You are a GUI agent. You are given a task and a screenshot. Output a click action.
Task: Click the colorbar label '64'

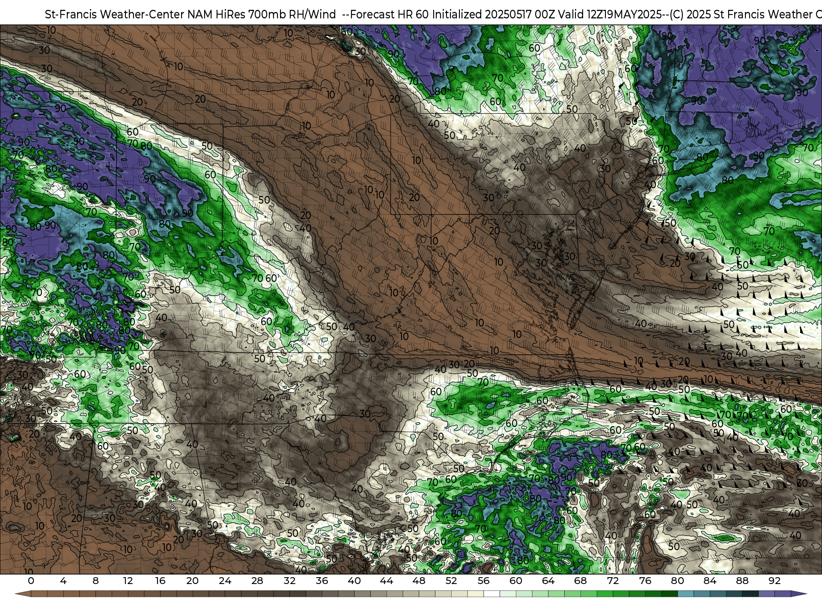click(548, 581)
